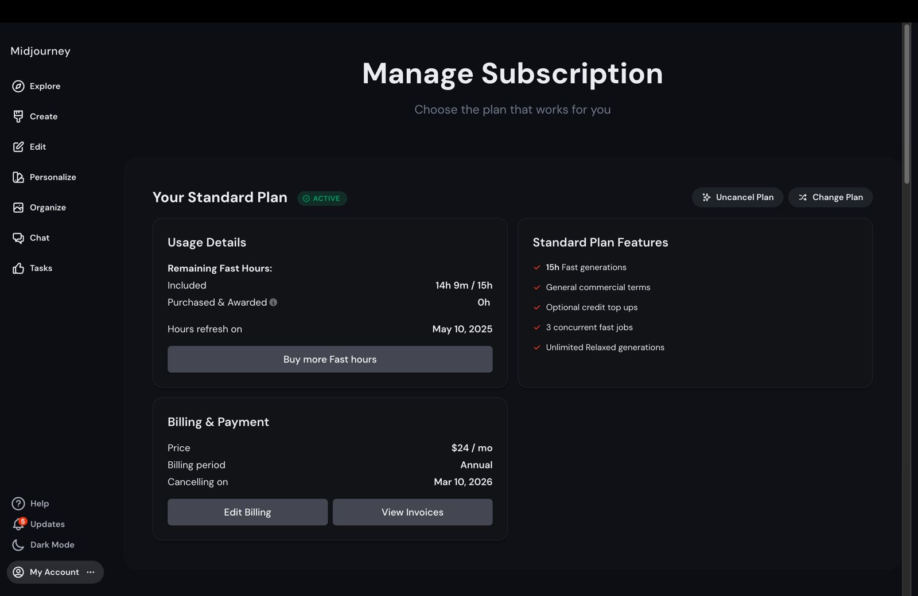Click '15h Fast generations' feature
Screen dimensions: 918x596
(x=586, y=267)
